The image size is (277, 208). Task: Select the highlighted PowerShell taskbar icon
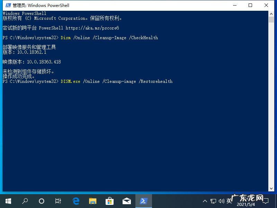point(143,201)
